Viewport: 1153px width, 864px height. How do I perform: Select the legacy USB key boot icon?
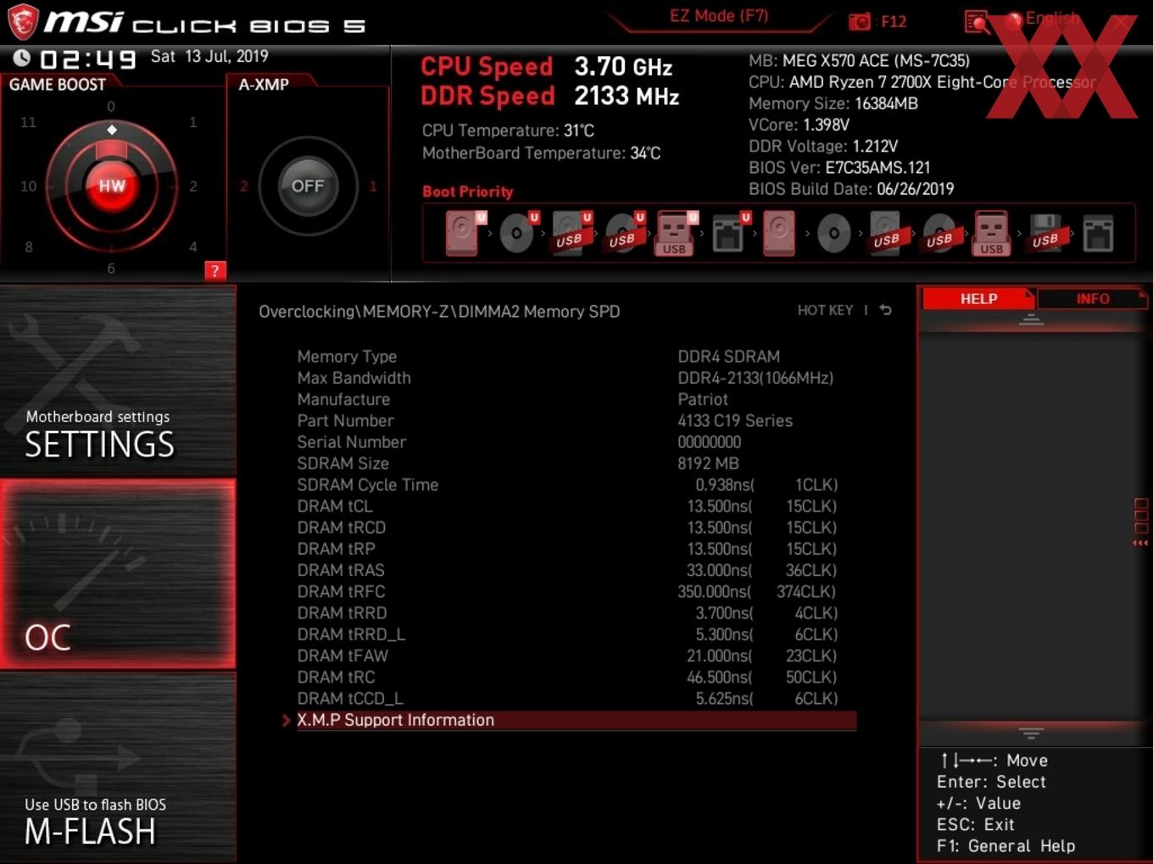pos(992,234)
